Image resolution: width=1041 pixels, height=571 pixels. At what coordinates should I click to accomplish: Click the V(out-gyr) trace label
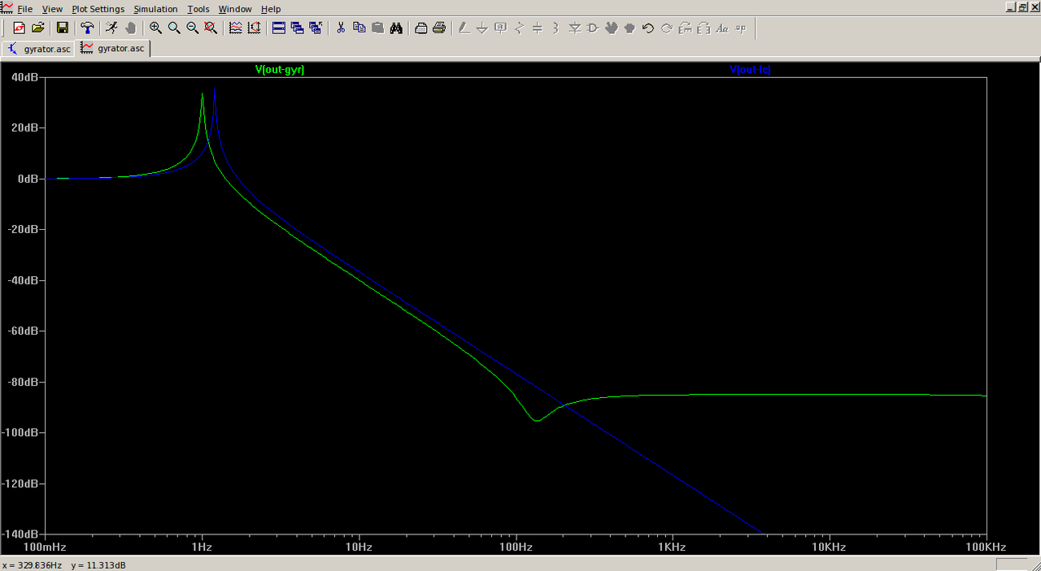(280, 70)
